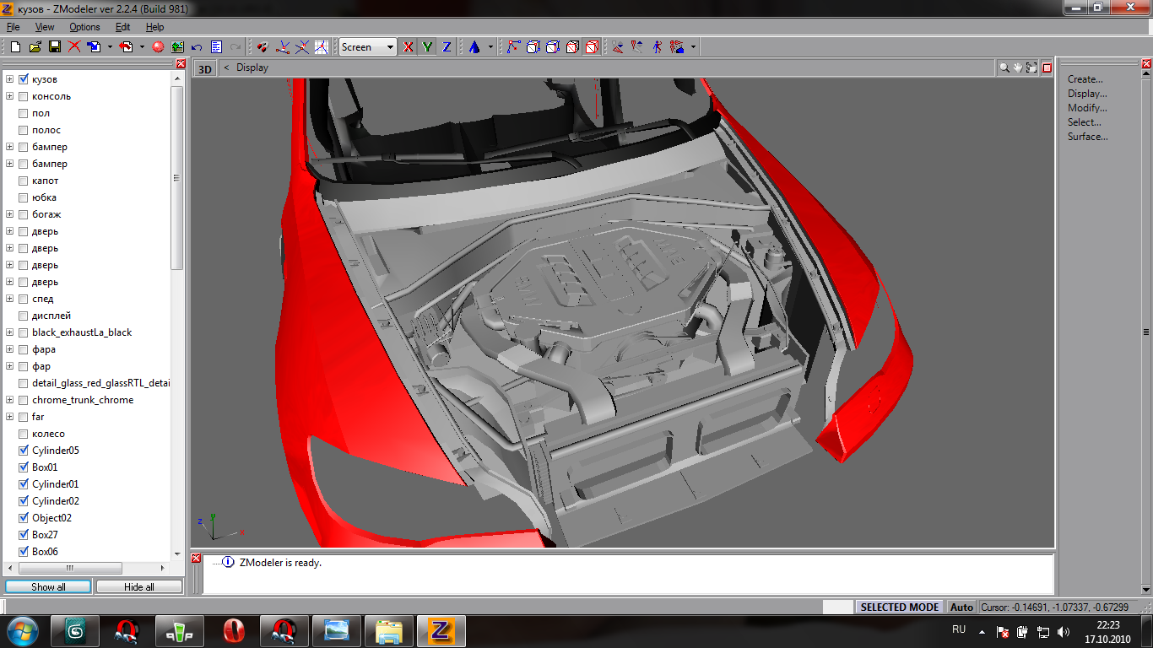This screenshot has width=1153, height=648.
Task: Select the viewport zoom magnifier tool
Action: click(x=1004, y=67)
